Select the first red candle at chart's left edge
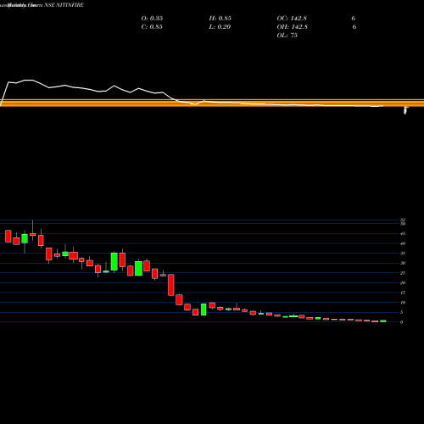The image size is (424, 424). coord(8,236)
